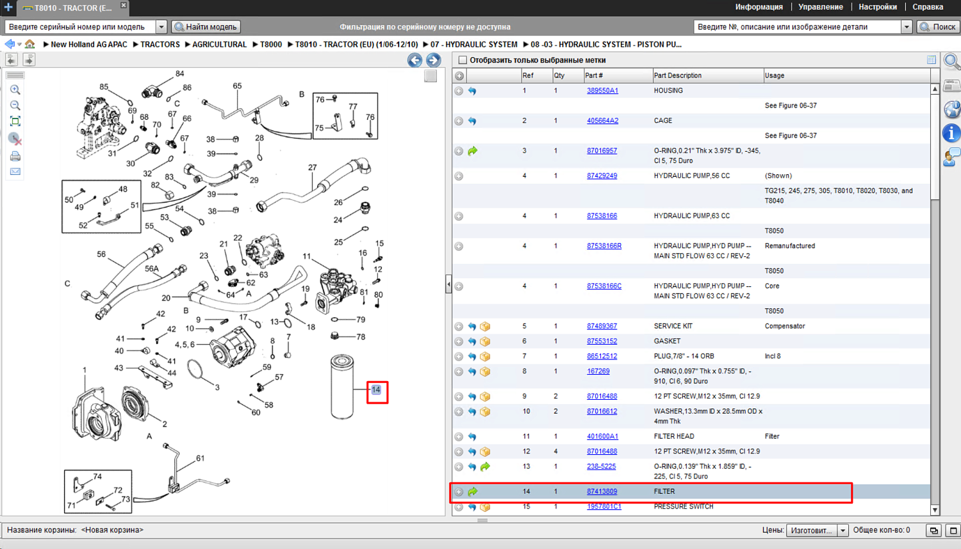Open part number link 238-5225
Screen dimensions: 961x549
(x=602, y=467)
